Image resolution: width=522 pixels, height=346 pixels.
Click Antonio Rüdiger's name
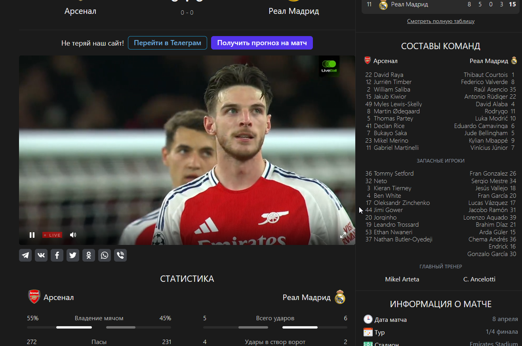point(486,97)
